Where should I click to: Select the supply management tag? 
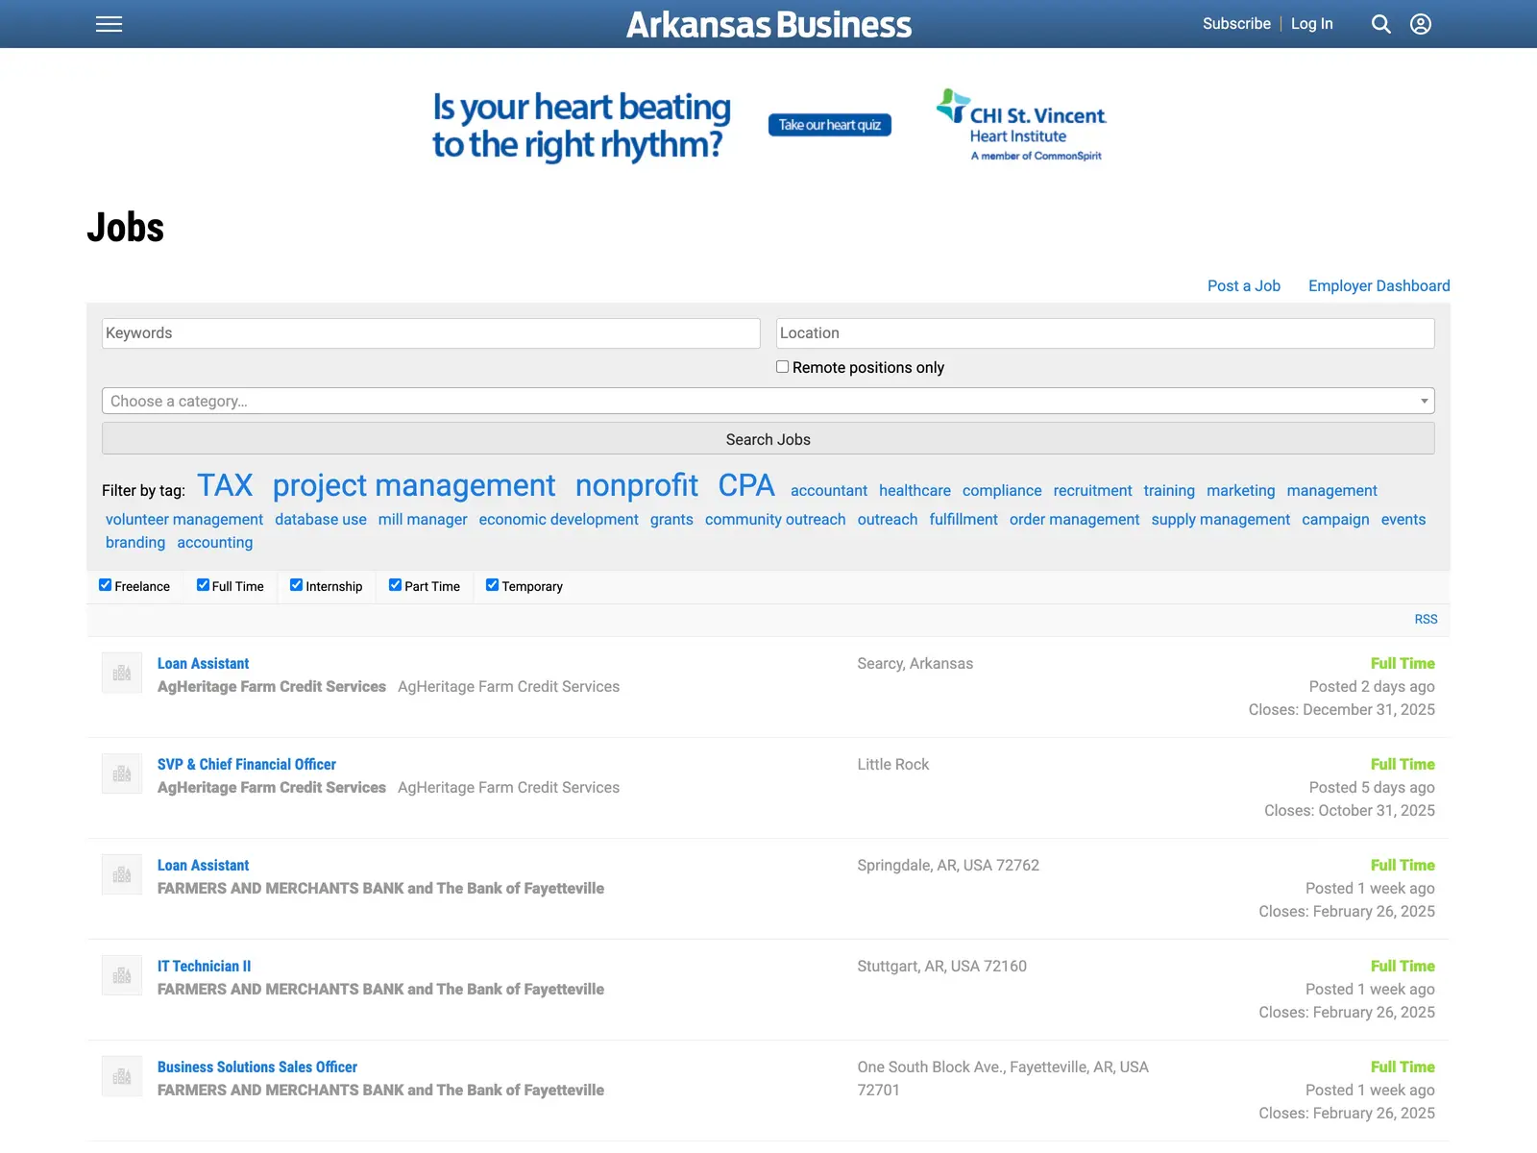point(1221,520)
